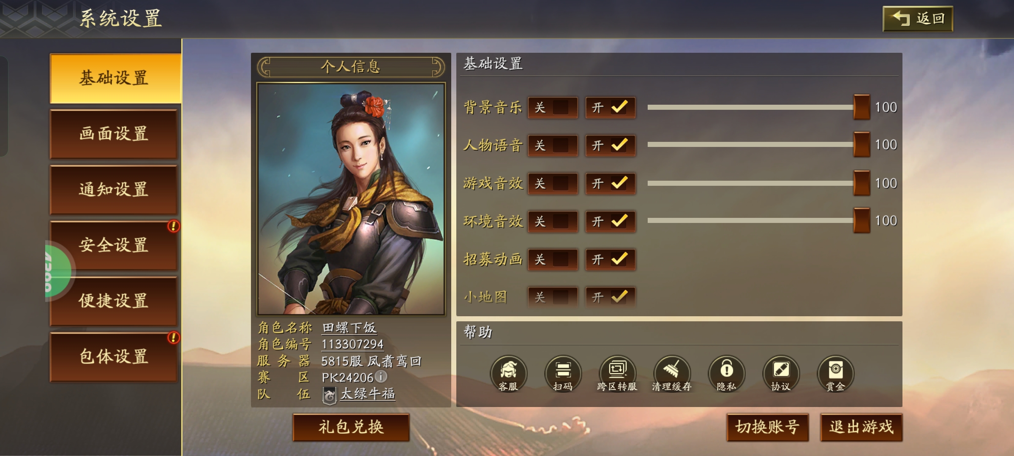Click the 赏金 bounty icon
Screen dimensions: 1014x456
pos(835,374)
